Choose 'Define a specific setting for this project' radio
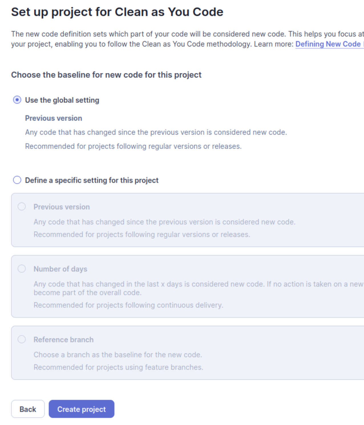The width and height of the screenshot is (364, 425). [17, 180]
